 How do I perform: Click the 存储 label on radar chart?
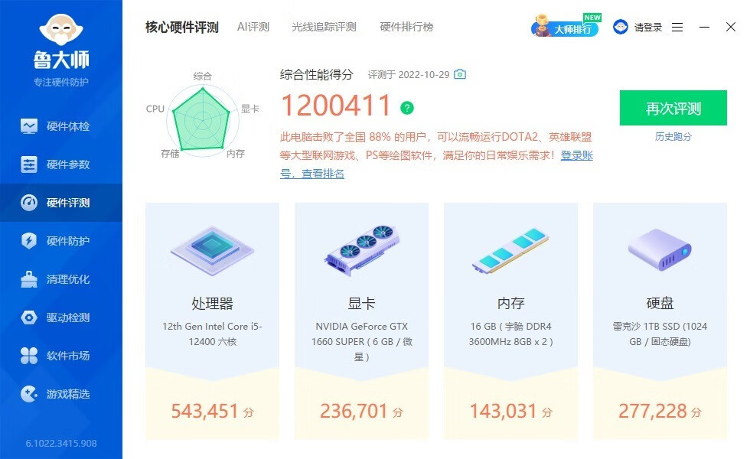(x=170, y=154)
